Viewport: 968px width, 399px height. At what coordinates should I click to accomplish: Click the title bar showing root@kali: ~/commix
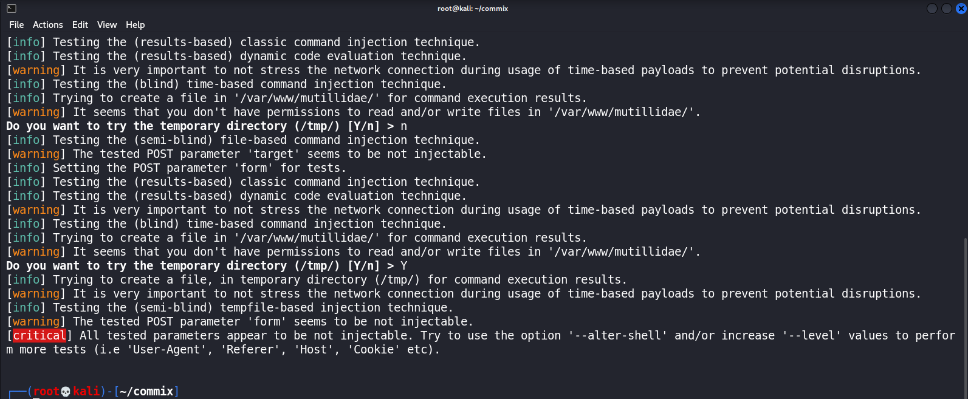[473, 8]
